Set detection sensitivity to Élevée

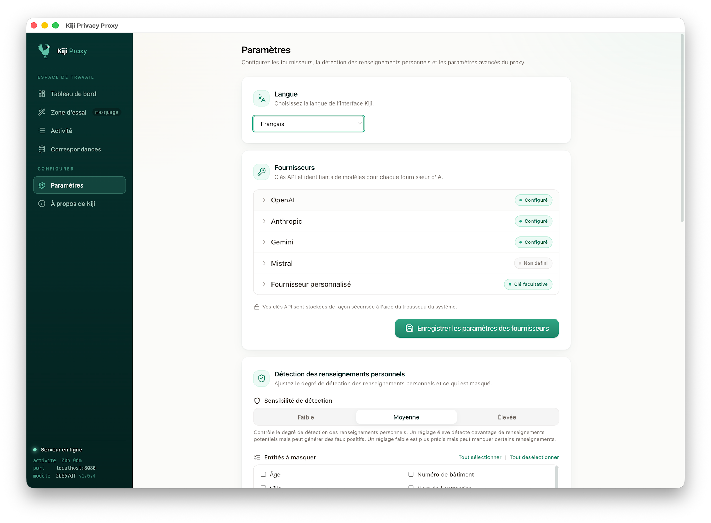(507, 417)
